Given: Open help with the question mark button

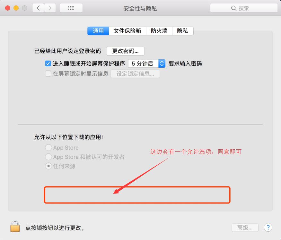Looking at the screenshot, I should (268, 228).
